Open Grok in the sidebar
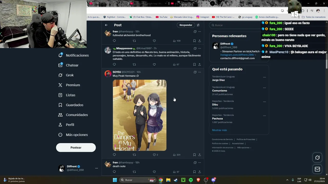The image size is (328, 184). coord(66,75)
